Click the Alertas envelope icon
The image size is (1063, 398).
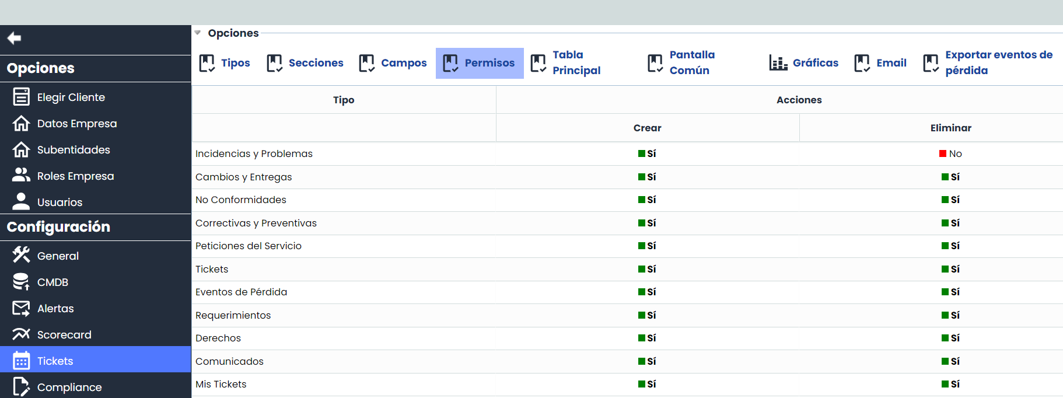tap(21, 308)
